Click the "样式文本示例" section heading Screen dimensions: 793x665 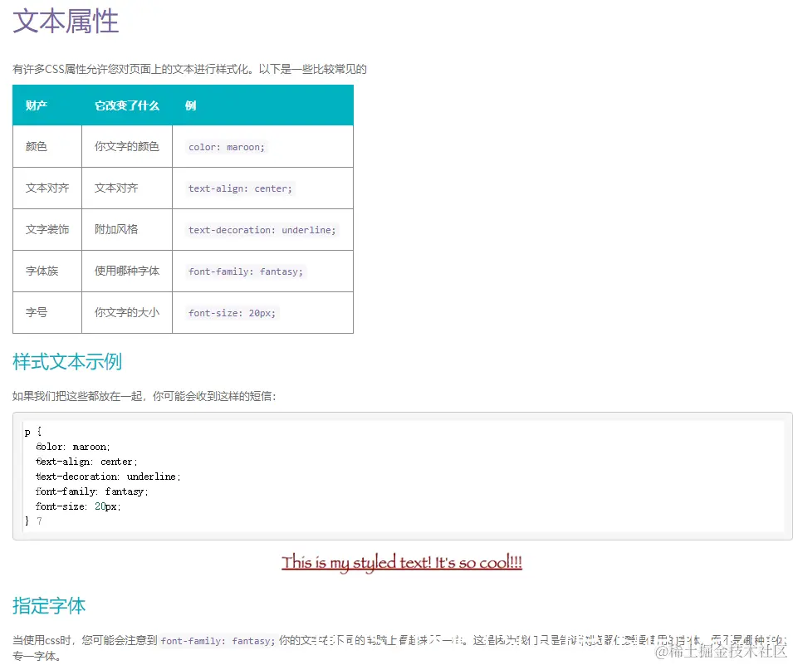67,362
